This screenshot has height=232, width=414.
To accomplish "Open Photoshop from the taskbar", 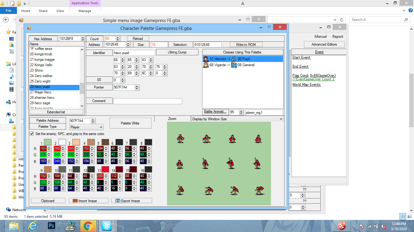I will tap(51, 226).
